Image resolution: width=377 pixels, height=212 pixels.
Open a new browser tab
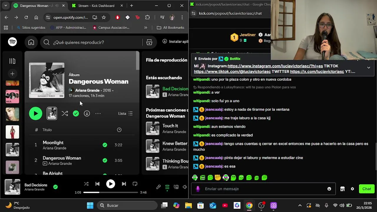132,6
